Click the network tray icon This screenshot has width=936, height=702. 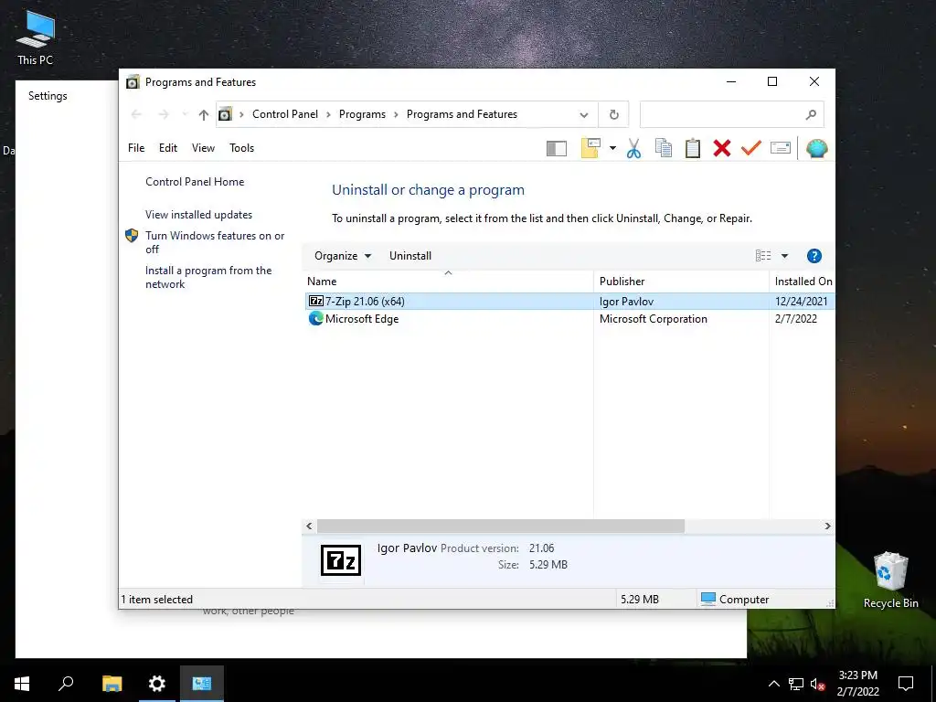[796, 684]
